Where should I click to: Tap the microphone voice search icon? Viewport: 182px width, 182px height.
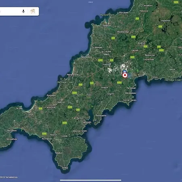point(23,11)
